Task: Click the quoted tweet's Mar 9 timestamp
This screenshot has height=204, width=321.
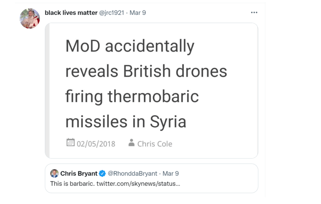Action: click(171, 173)
